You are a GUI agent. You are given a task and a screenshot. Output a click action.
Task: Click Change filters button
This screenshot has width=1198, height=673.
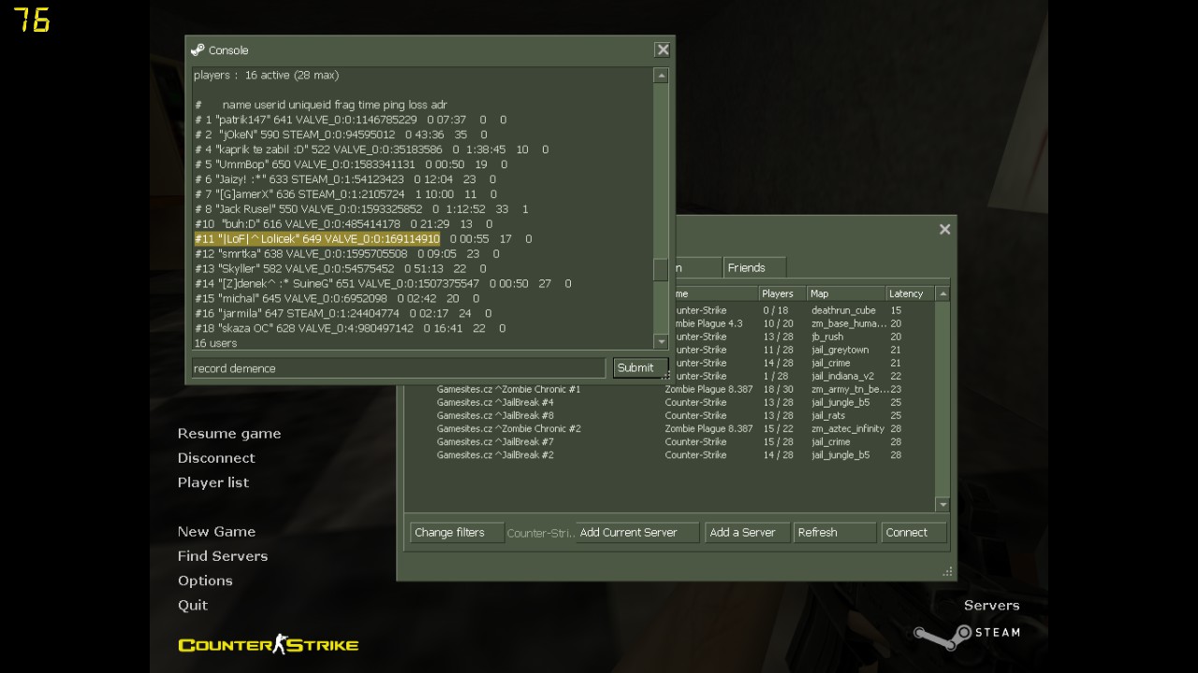tap(457, 533)
